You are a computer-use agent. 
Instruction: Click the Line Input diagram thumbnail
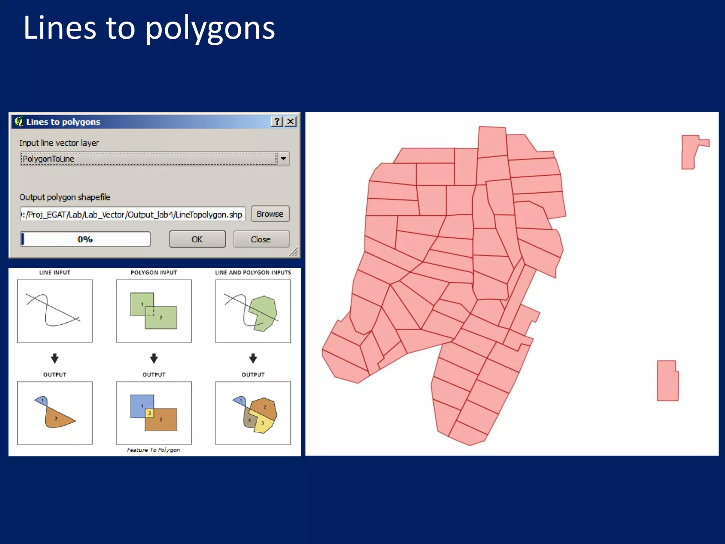tap(55, 311)
